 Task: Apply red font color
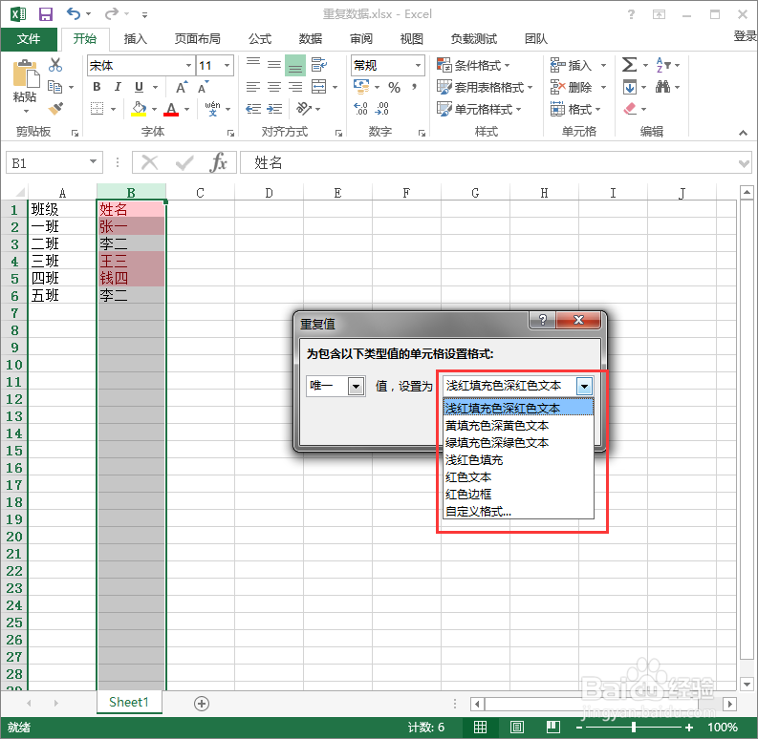[x=171, y=109]
